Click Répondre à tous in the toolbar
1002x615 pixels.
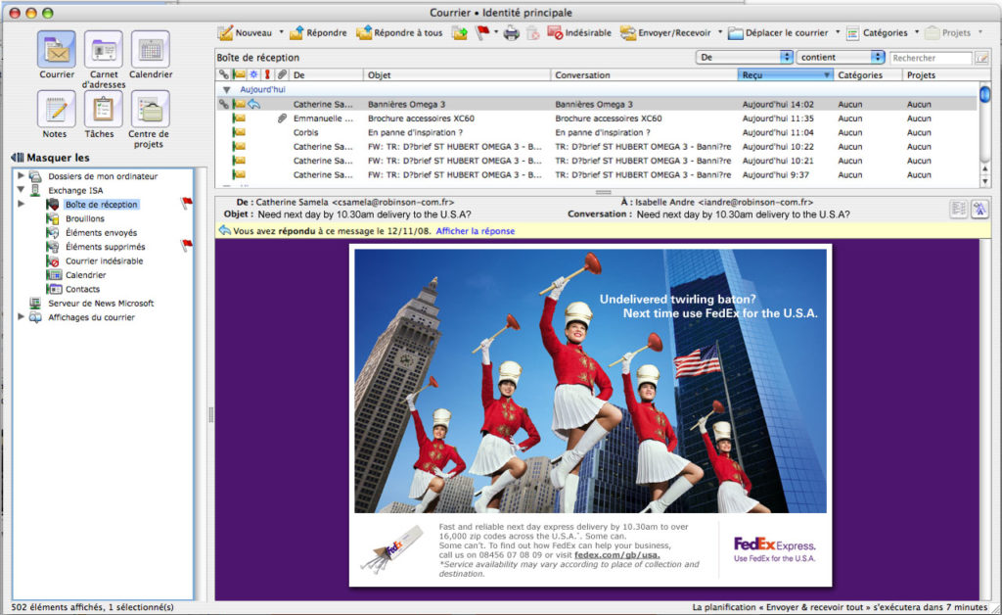point(399,32)
